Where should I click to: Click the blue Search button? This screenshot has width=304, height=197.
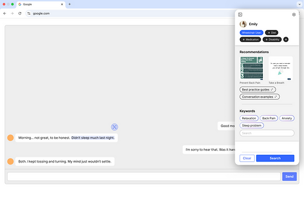[x=275, y=158]
